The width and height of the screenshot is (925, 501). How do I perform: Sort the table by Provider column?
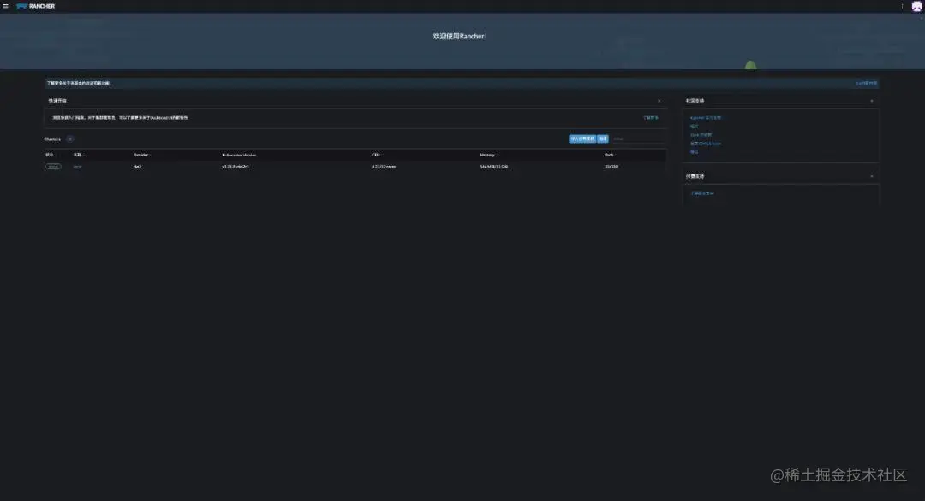pos(141,155)
